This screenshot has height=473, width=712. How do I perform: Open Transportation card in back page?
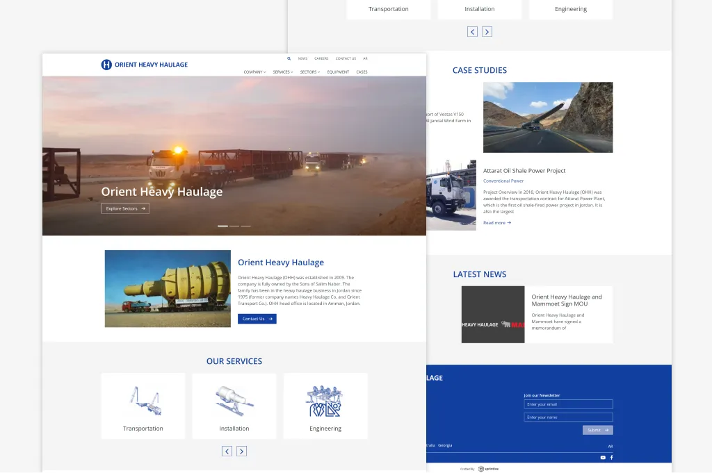pos(389,9)
